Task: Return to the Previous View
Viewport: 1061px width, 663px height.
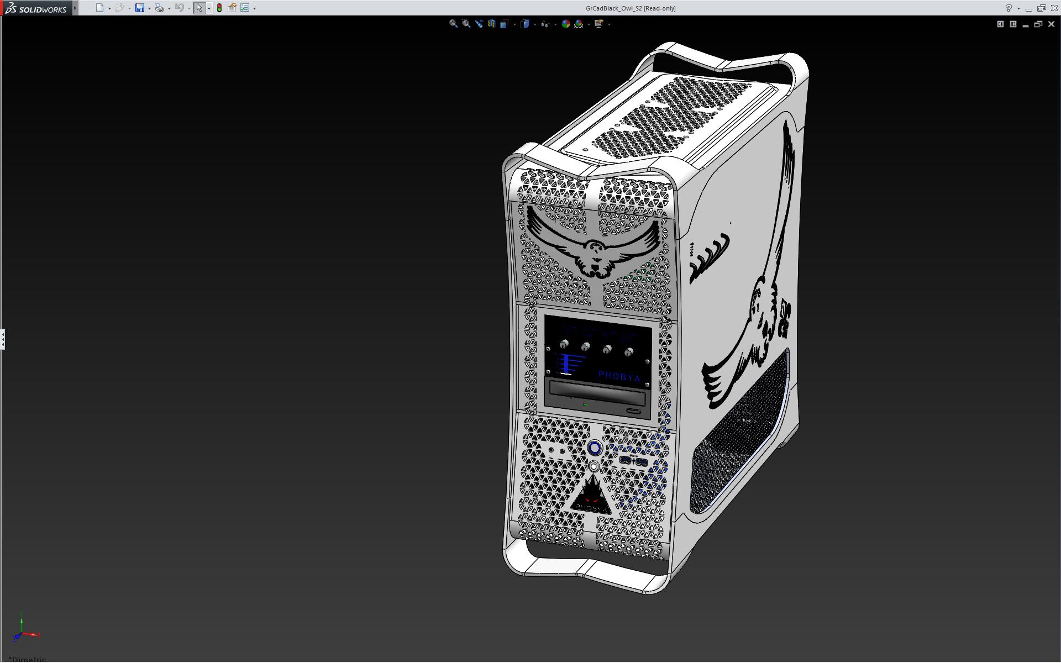Action: (479, 24)
